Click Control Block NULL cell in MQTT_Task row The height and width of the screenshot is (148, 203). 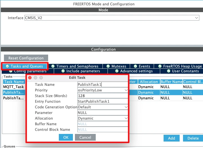coord(193,87)
